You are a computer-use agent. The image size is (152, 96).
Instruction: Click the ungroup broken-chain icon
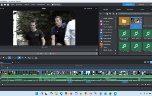click(16, 58)
